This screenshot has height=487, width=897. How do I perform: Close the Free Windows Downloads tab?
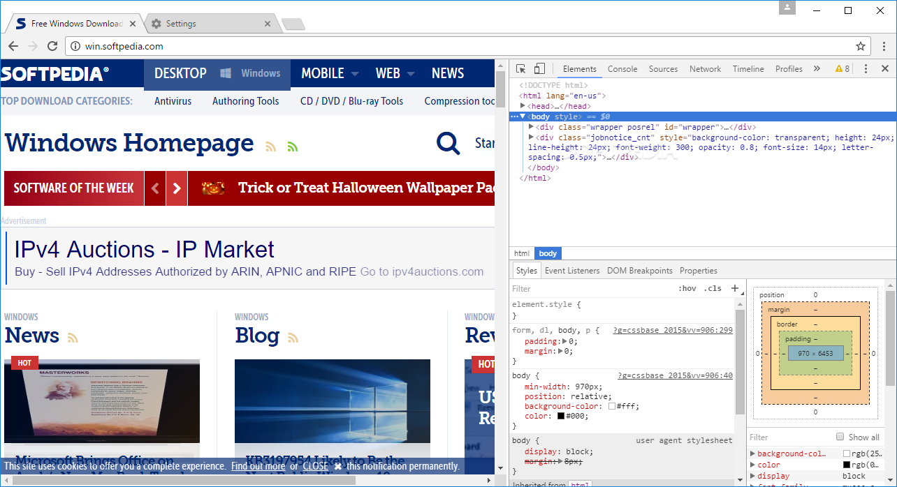131,24
